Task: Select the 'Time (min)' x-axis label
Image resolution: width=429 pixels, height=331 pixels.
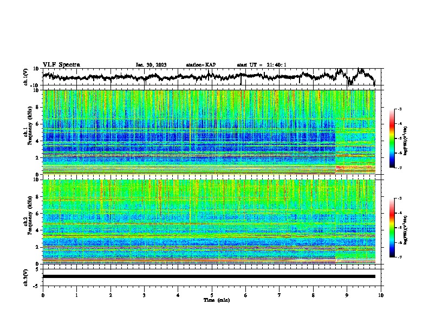Action: point(217,300)
